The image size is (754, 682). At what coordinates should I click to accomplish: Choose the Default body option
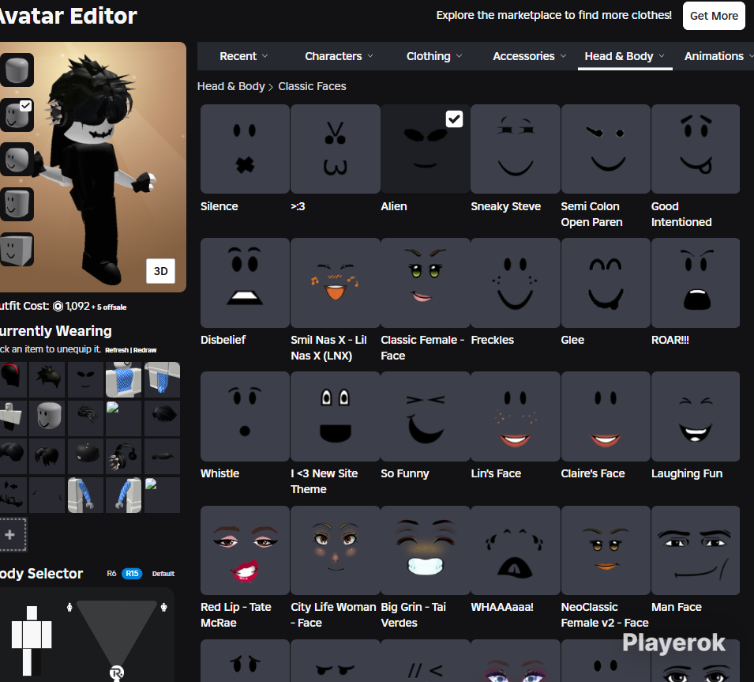[x=163, y=574]
